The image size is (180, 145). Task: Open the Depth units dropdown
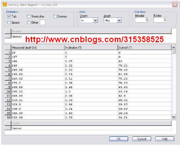pyautogui.click(x=95, y=20)
